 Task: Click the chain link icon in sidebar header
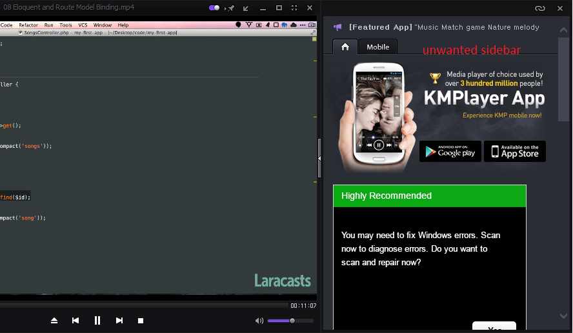540,8
